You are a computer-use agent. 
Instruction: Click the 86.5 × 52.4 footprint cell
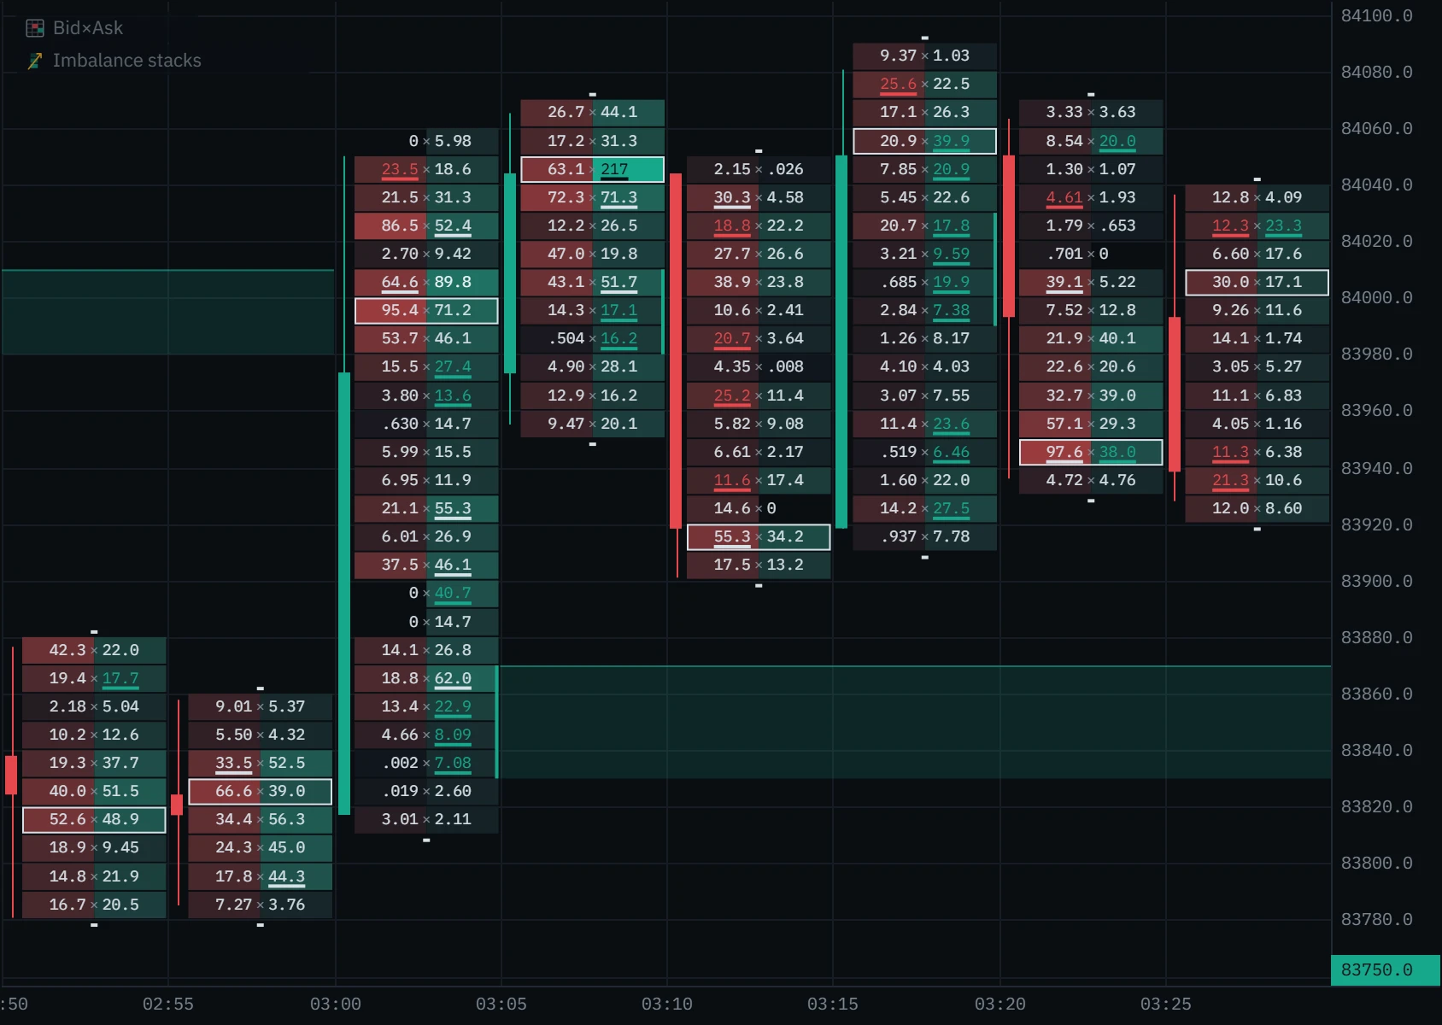[x=426, y=225]
